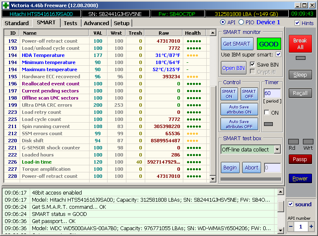Sort by the ID column header
The height and width of the screenshot is (236, 318).
pyautogui.click(x=12, y=33)
